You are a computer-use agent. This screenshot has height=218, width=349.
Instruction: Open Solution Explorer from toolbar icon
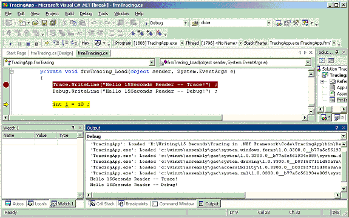(279, 23)
